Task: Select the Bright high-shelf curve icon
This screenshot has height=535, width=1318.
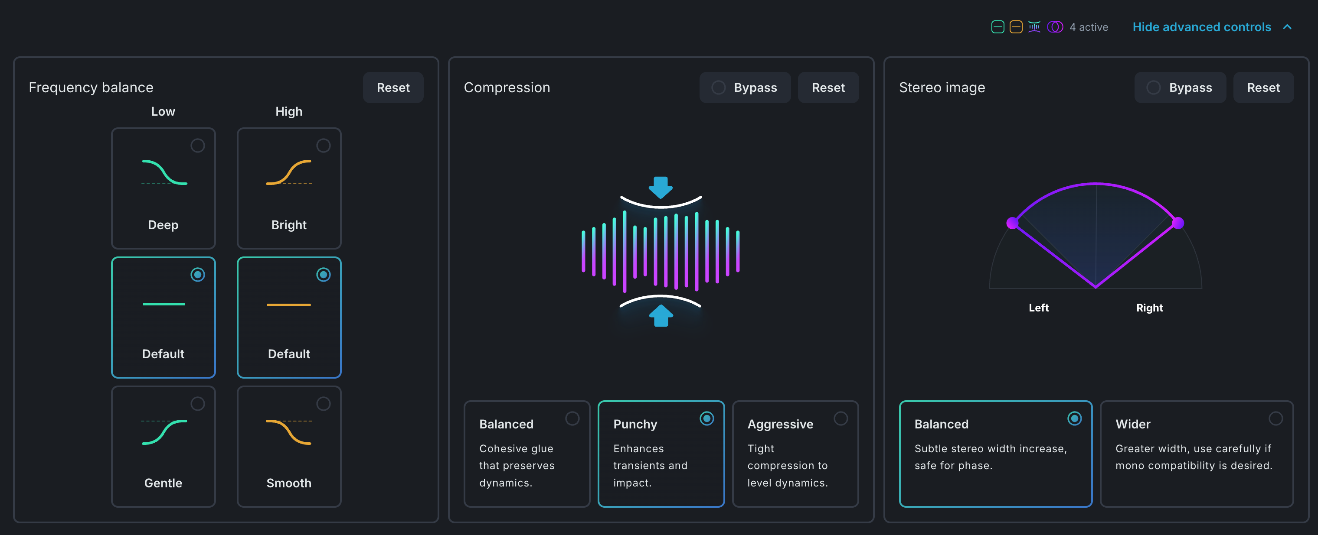Action: 288,172
